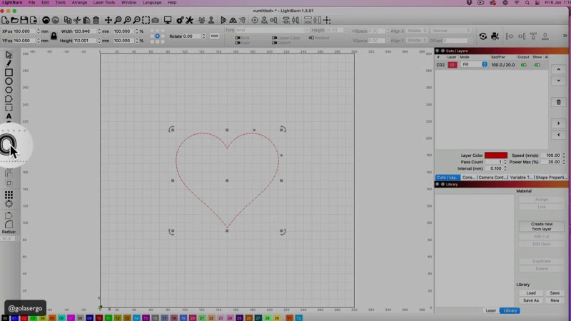
Task: Select the Draw Rectangle tool
Action: click(9, 72)
